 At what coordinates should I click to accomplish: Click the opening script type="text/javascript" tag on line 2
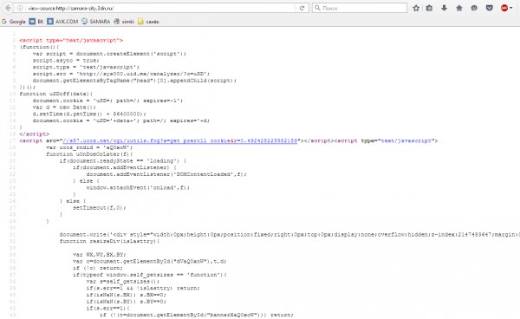[x=71, y=41]
